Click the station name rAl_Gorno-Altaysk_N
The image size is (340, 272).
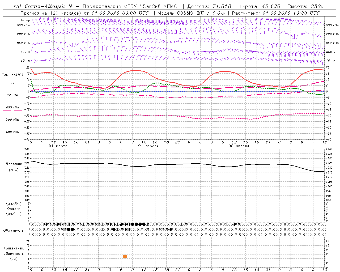pos(43,6)
